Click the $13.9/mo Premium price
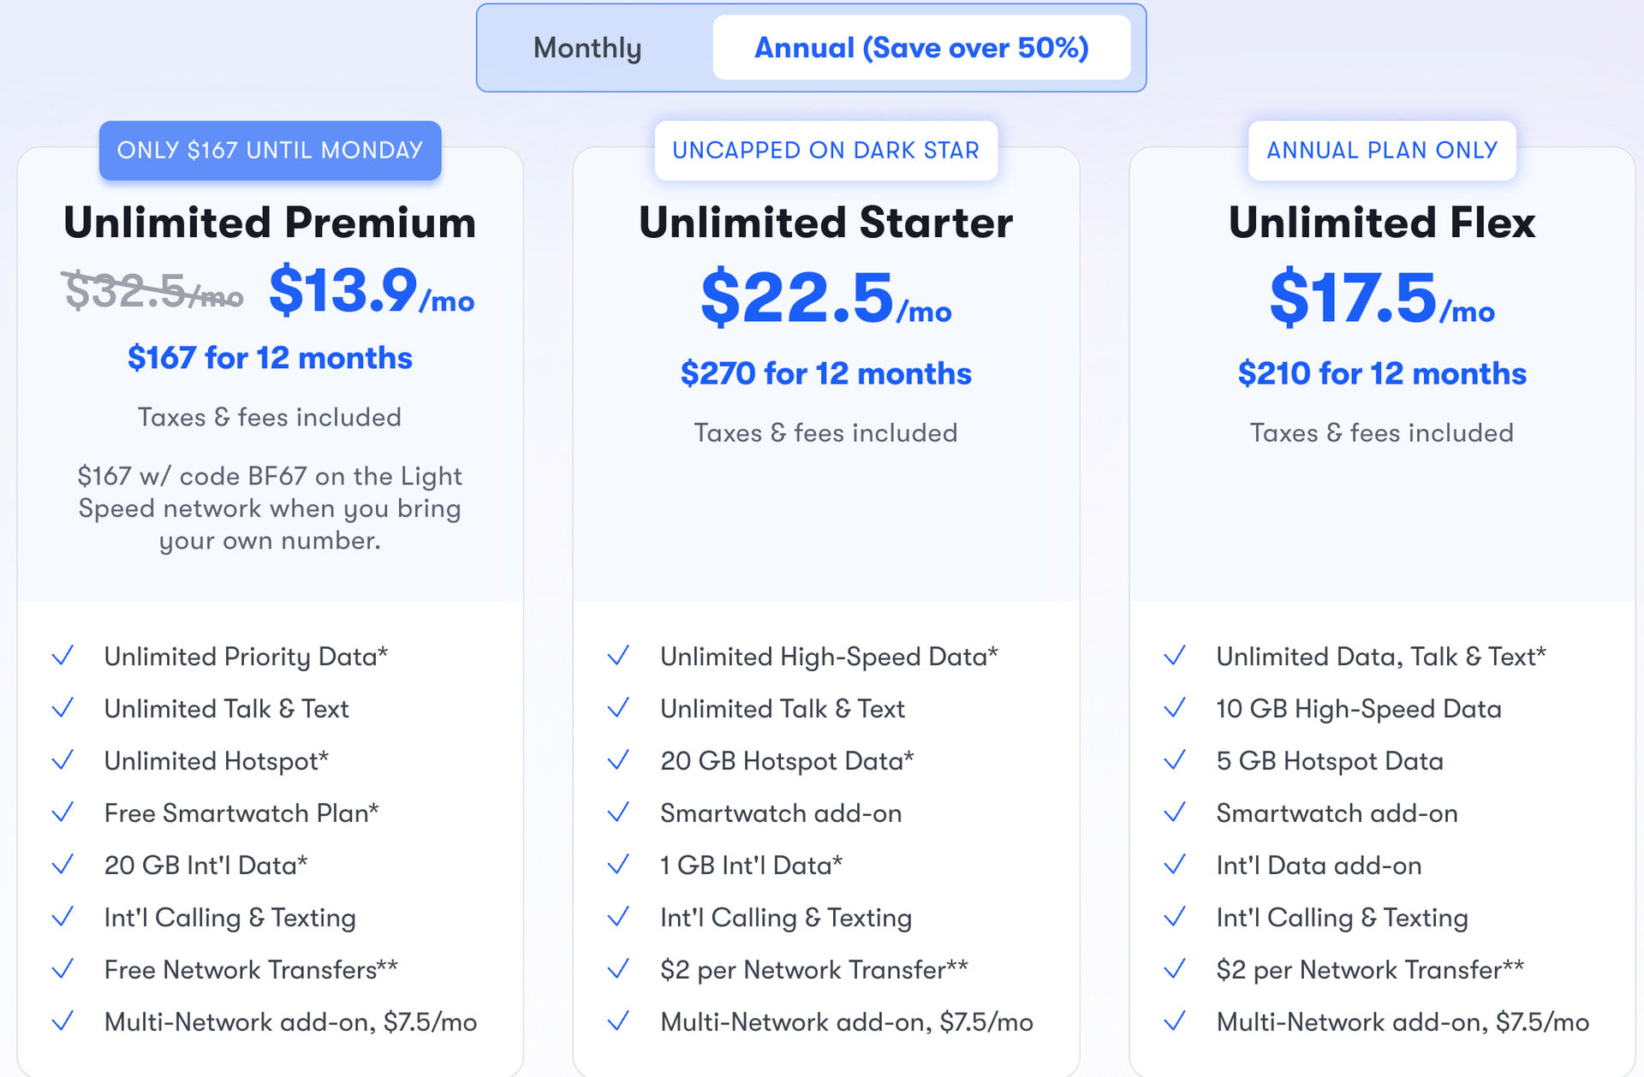This screenshot has width=1644, height=1077. pyautogui.click(x=371, y=292)
